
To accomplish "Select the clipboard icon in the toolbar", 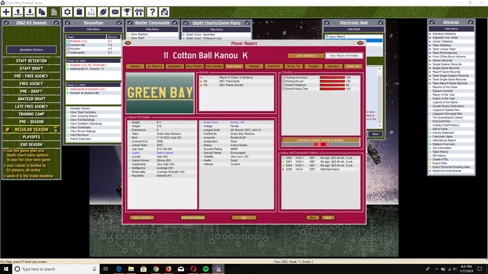I will pyautogui.click(x=79, y=12).
